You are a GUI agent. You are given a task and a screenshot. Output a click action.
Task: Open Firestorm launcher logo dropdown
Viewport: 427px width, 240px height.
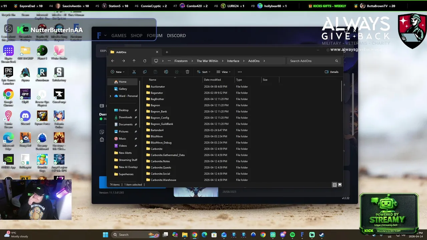tap(101, 35)
